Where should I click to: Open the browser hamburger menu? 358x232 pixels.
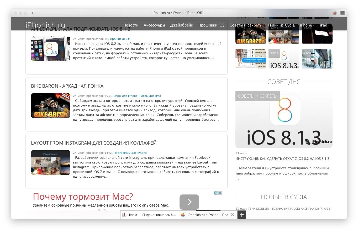tap(342, 13)
